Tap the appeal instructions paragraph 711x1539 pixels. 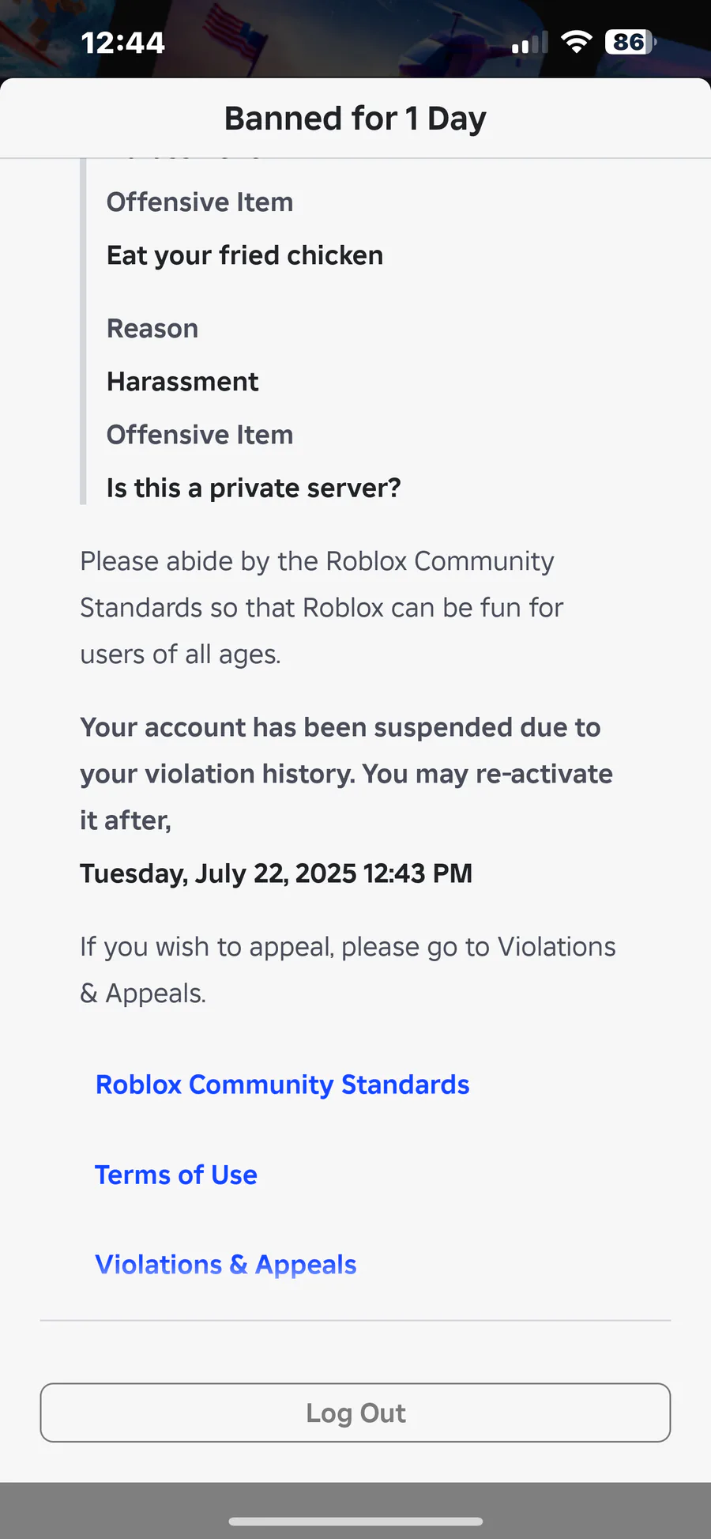[x=348, y=970]
